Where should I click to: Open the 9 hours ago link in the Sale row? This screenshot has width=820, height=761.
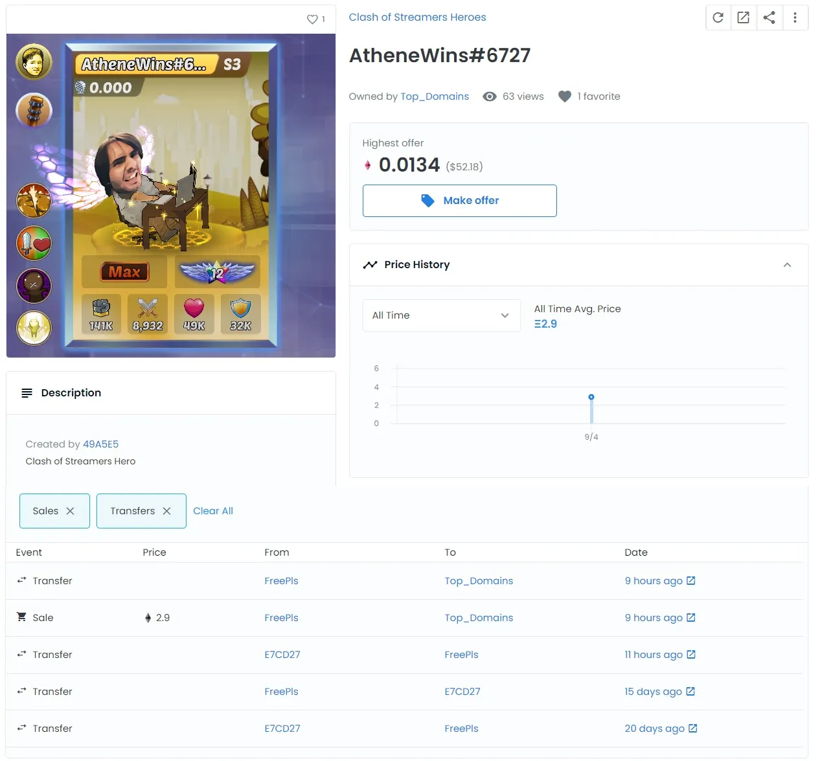click(660, 618)
